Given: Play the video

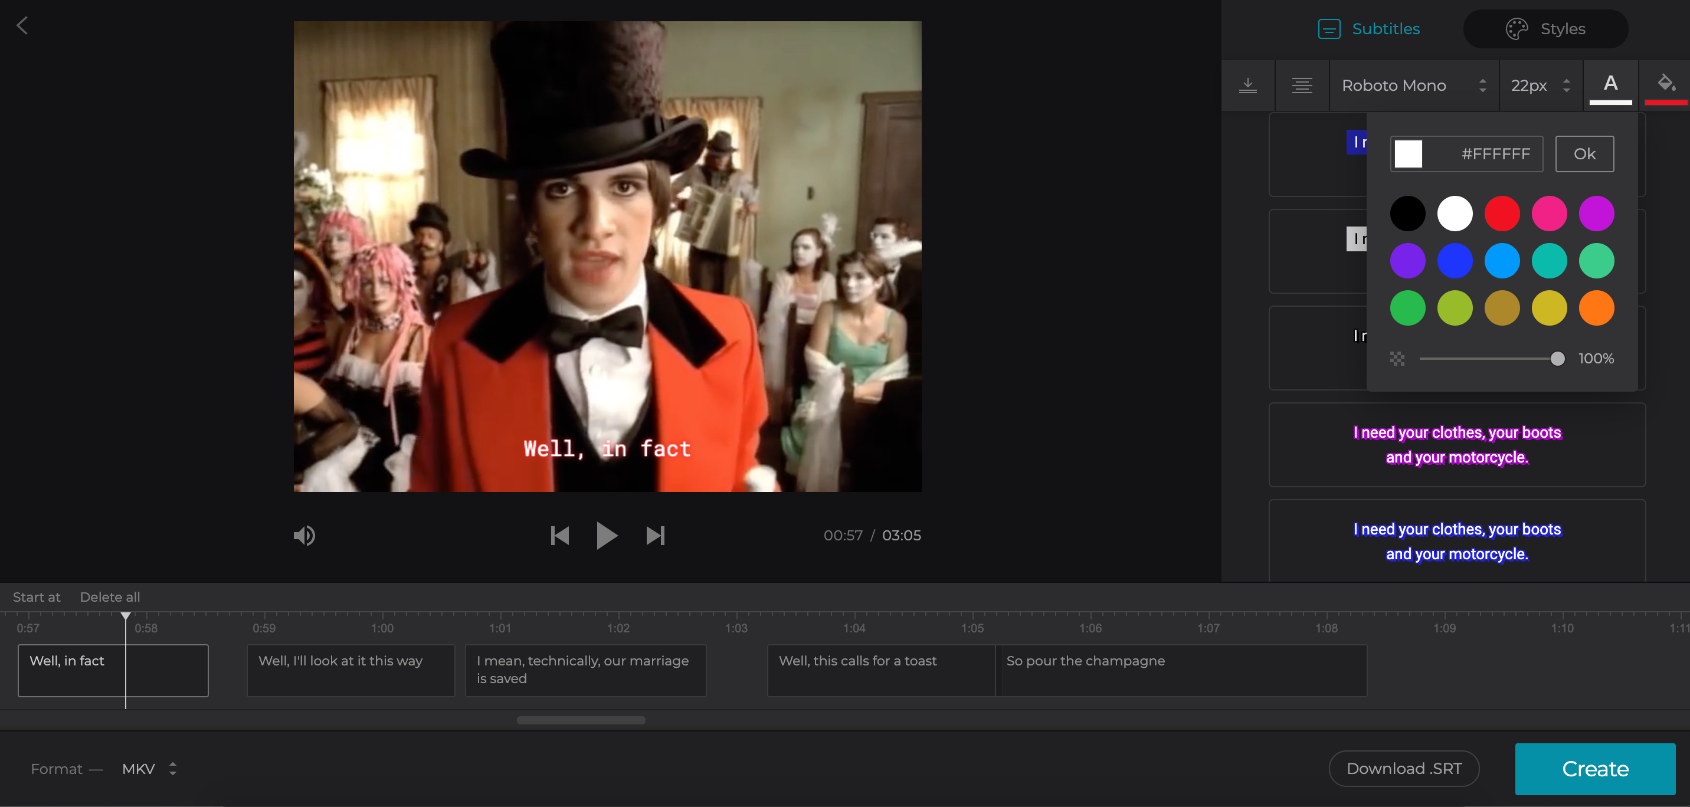Looking at the screenshot, I should click(x=607, y=536).
